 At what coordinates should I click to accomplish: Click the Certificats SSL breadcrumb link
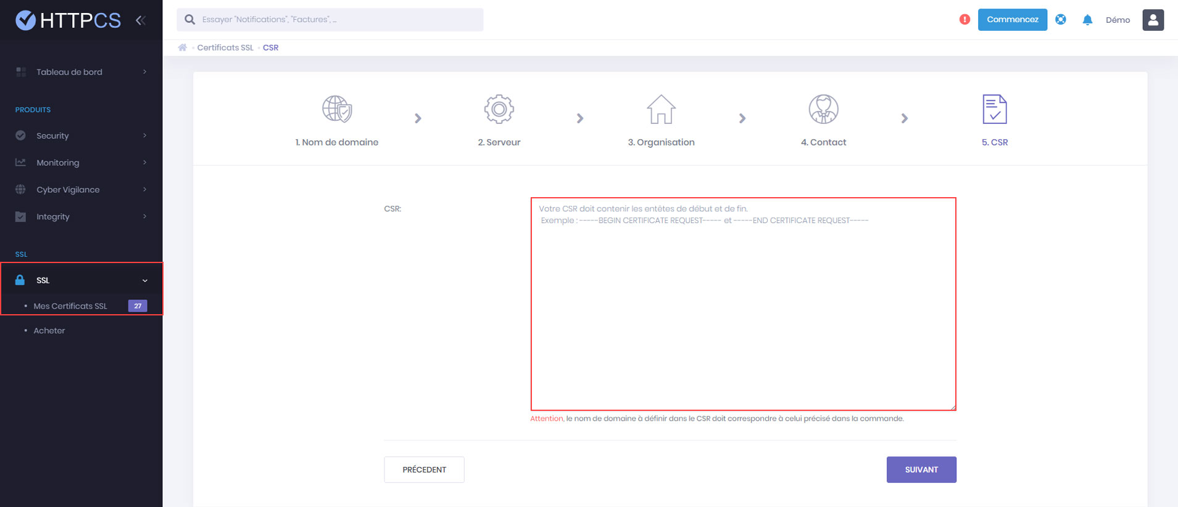pos(225,47)
